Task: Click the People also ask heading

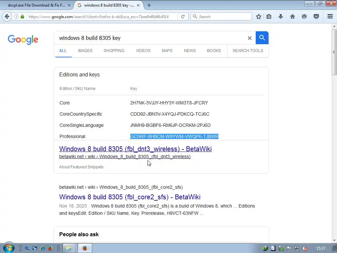Action: (79, 234)
